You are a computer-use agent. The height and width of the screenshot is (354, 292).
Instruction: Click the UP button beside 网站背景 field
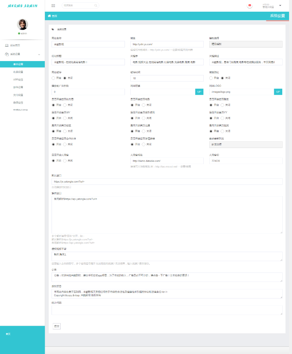(199, 92)
